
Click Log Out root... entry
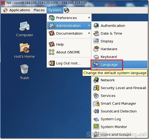[x=69, y=63]
